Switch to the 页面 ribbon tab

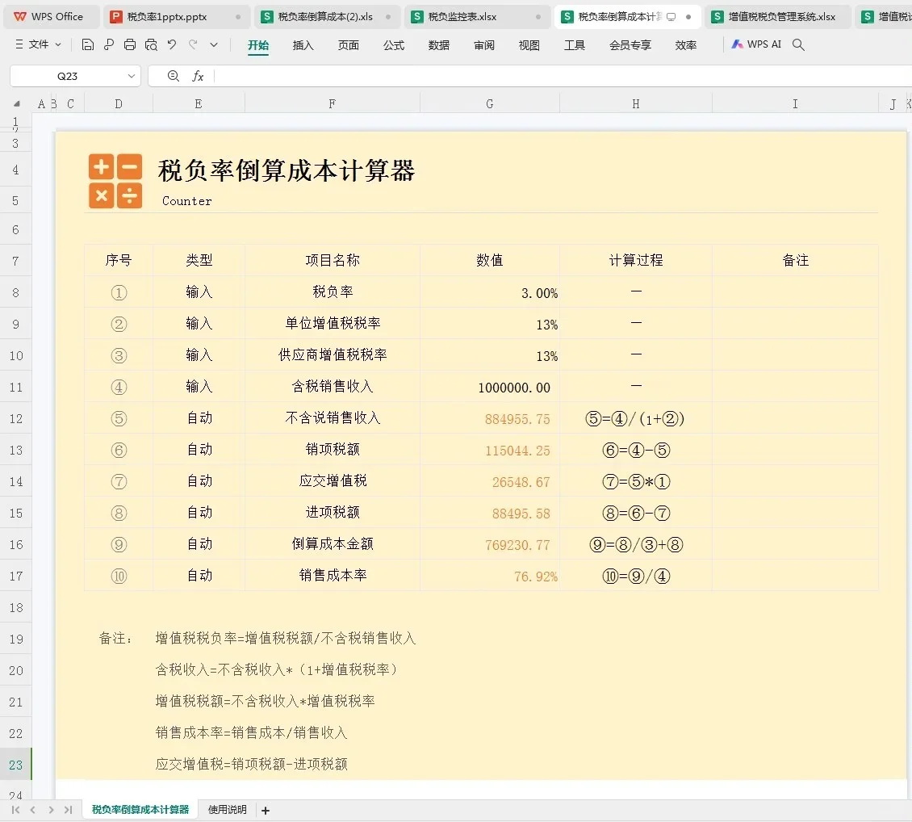point(349,45)
